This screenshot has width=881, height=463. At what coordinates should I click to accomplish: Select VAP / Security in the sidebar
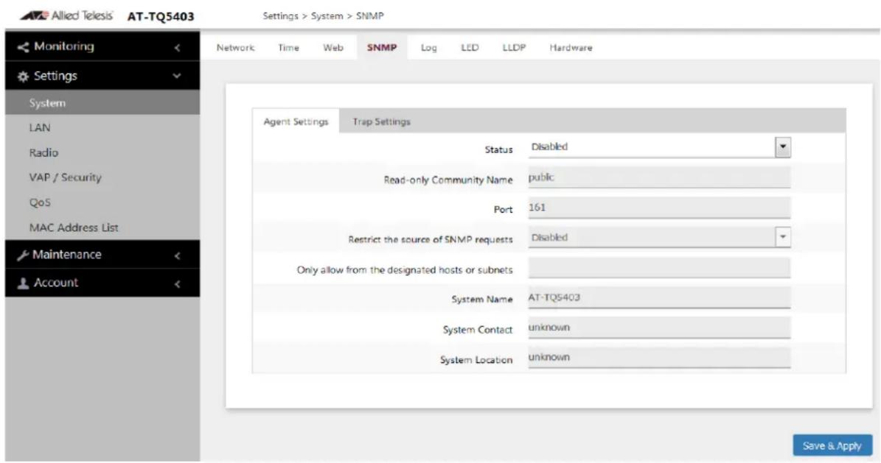[102, 177]
